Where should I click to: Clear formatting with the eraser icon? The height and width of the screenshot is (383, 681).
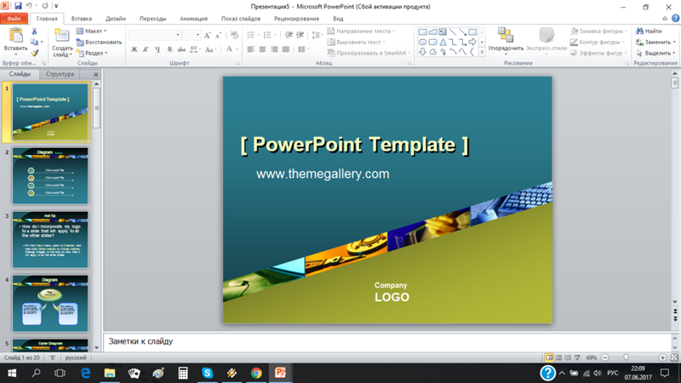pos(235,35)
